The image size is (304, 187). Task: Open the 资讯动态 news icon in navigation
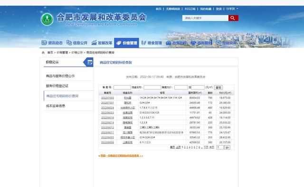pos(44,43)
